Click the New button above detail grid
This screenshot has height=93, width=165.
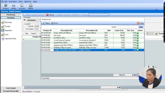[27, 33]
